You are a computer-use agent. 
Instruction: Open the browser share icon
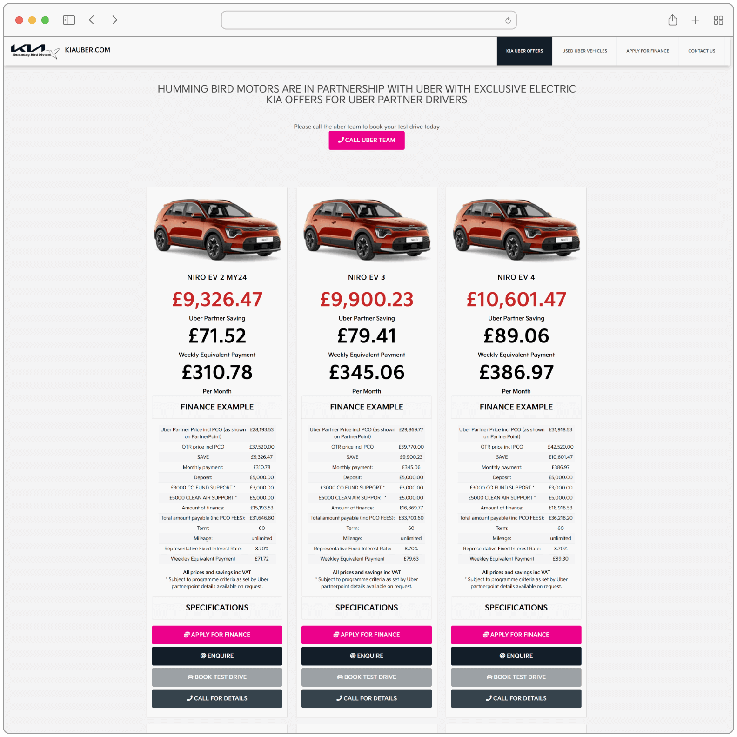tap(673, 20)
